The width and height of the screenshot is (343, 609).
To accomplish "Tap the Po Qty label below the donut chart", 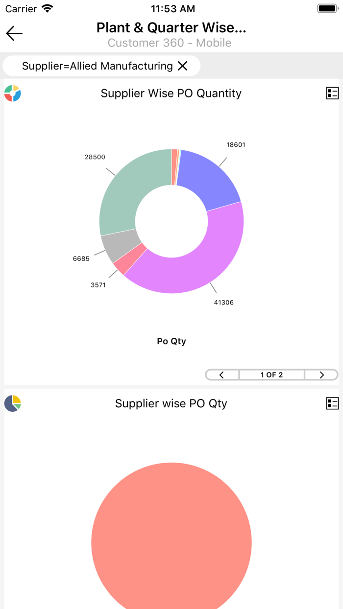I will coord(171,341).
